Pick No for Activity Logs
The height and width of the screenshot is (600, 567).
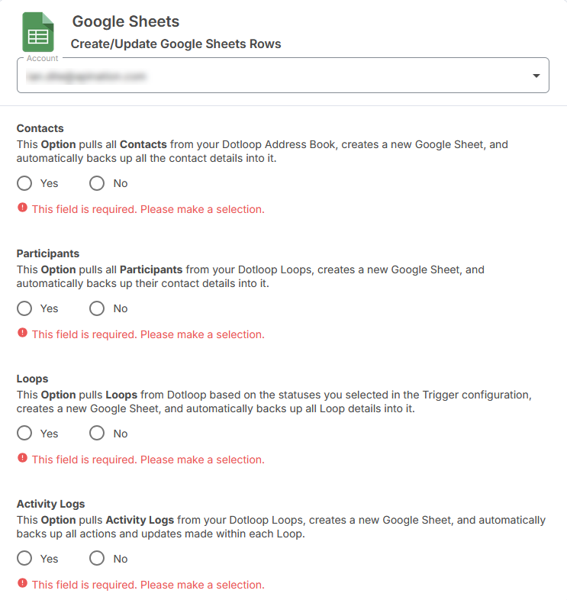pyautogui.click(x=97, y=559)
